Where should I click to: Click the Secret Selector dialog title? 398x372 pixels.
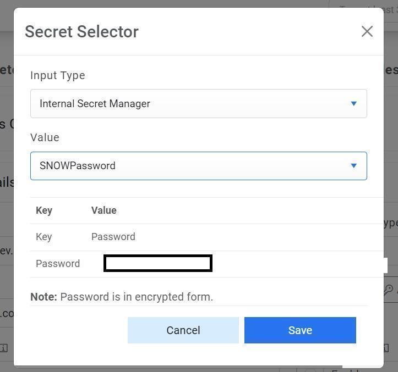(81, 31)
